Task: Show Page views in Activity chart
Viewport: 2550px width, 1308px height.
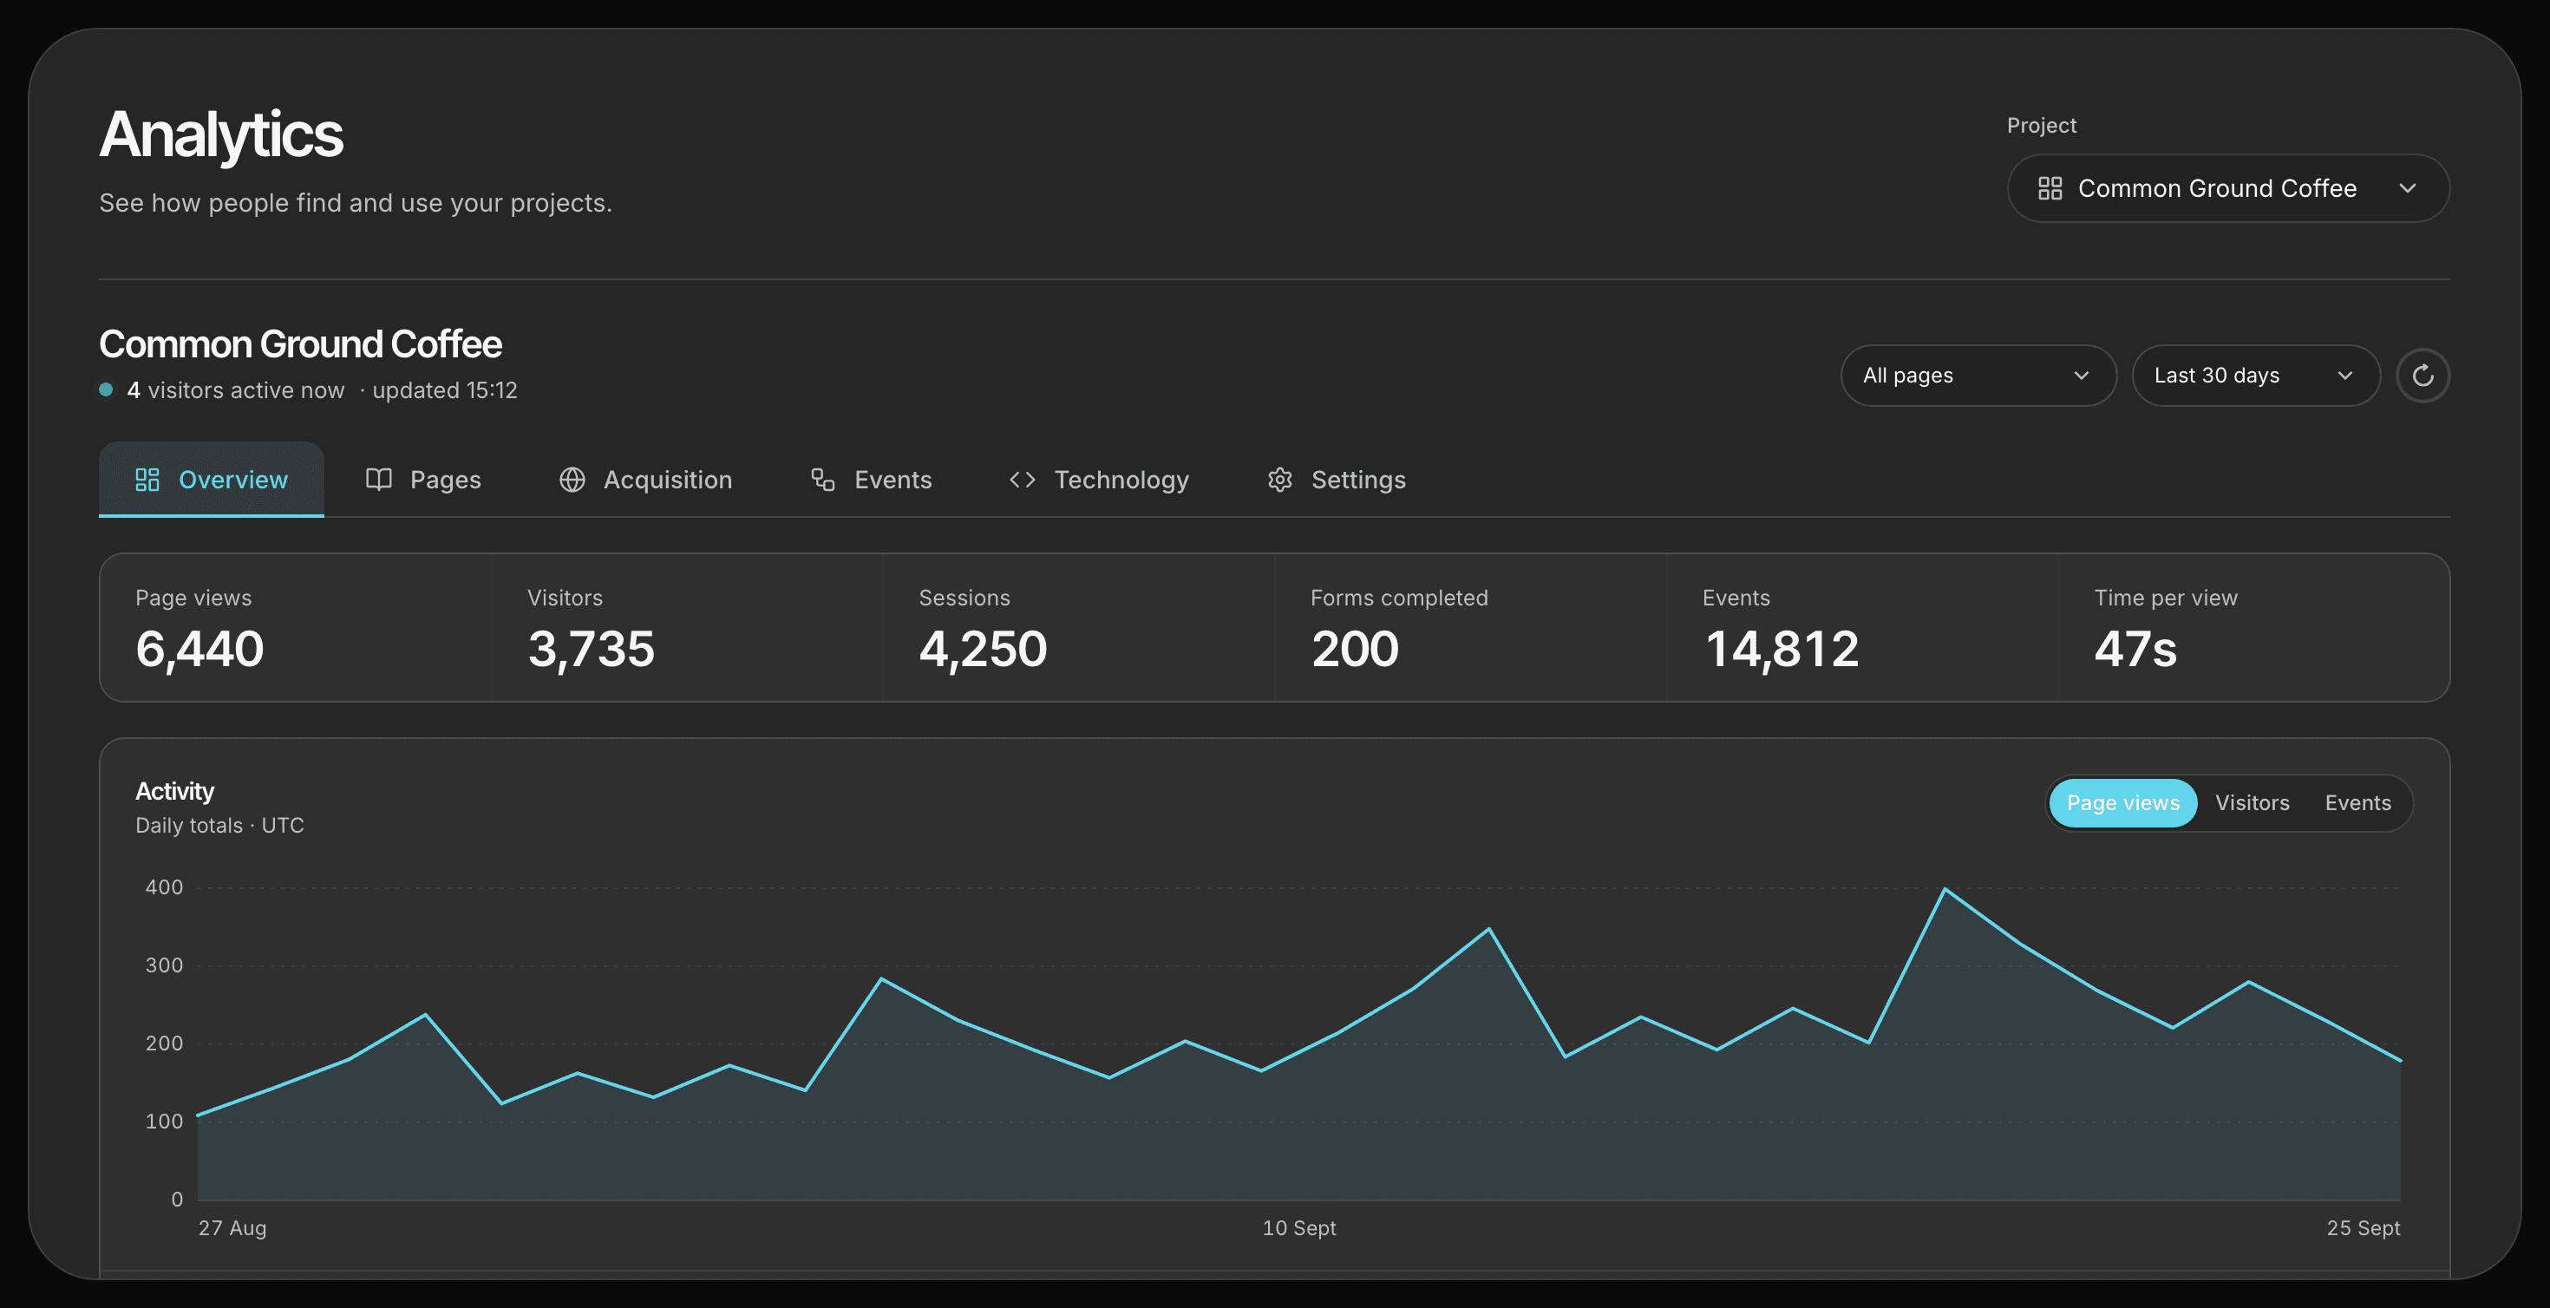Action: pos(2122,803)
